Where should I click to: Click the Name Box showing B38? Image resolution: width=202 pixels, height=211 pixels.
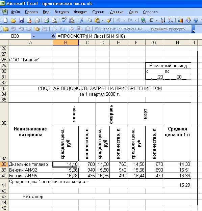(15, 36)
